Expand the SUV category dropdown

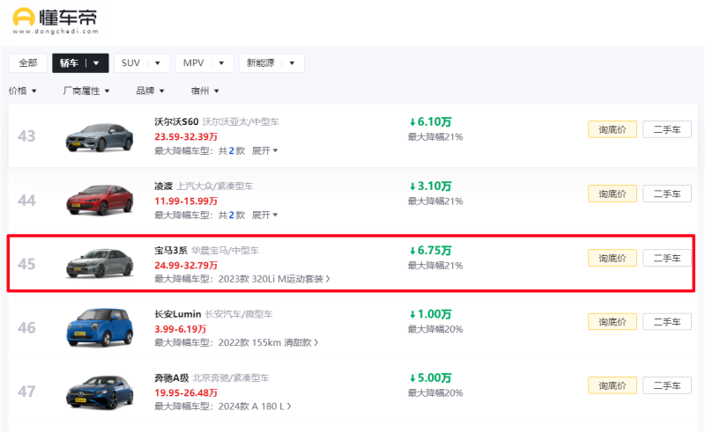[157, 63]
